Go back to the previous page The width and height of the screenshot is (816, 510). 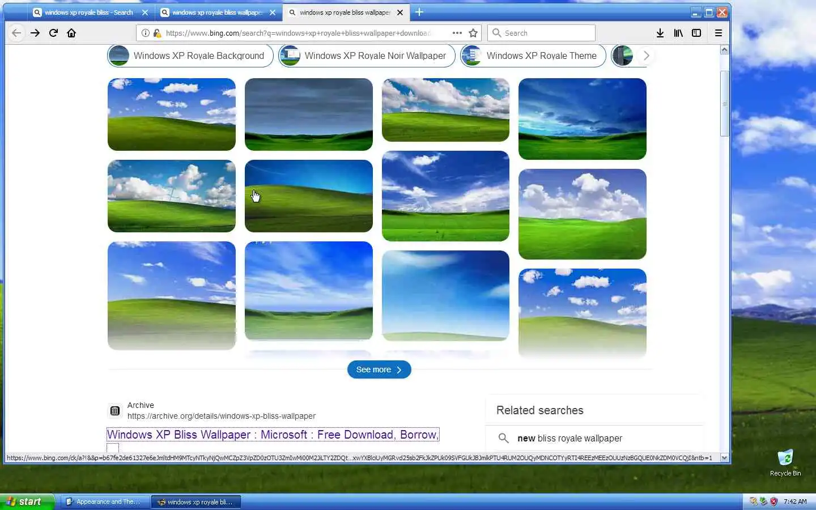(16, 33)
